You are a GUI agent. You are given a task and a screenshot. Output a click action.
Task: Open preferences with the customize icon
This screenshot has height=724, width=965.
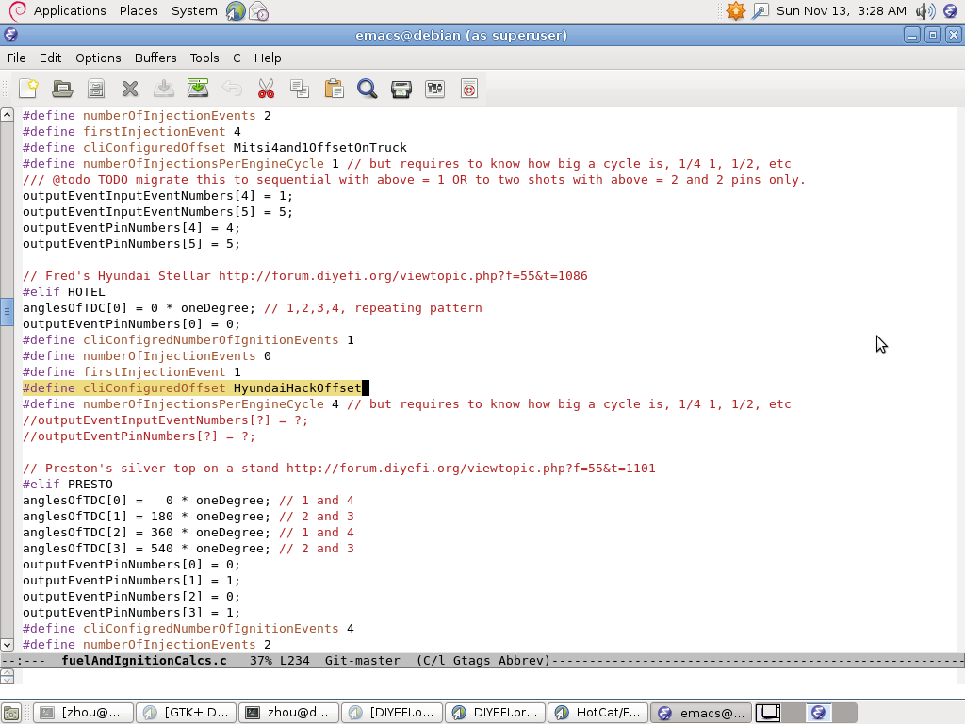[x=435, y=89]
